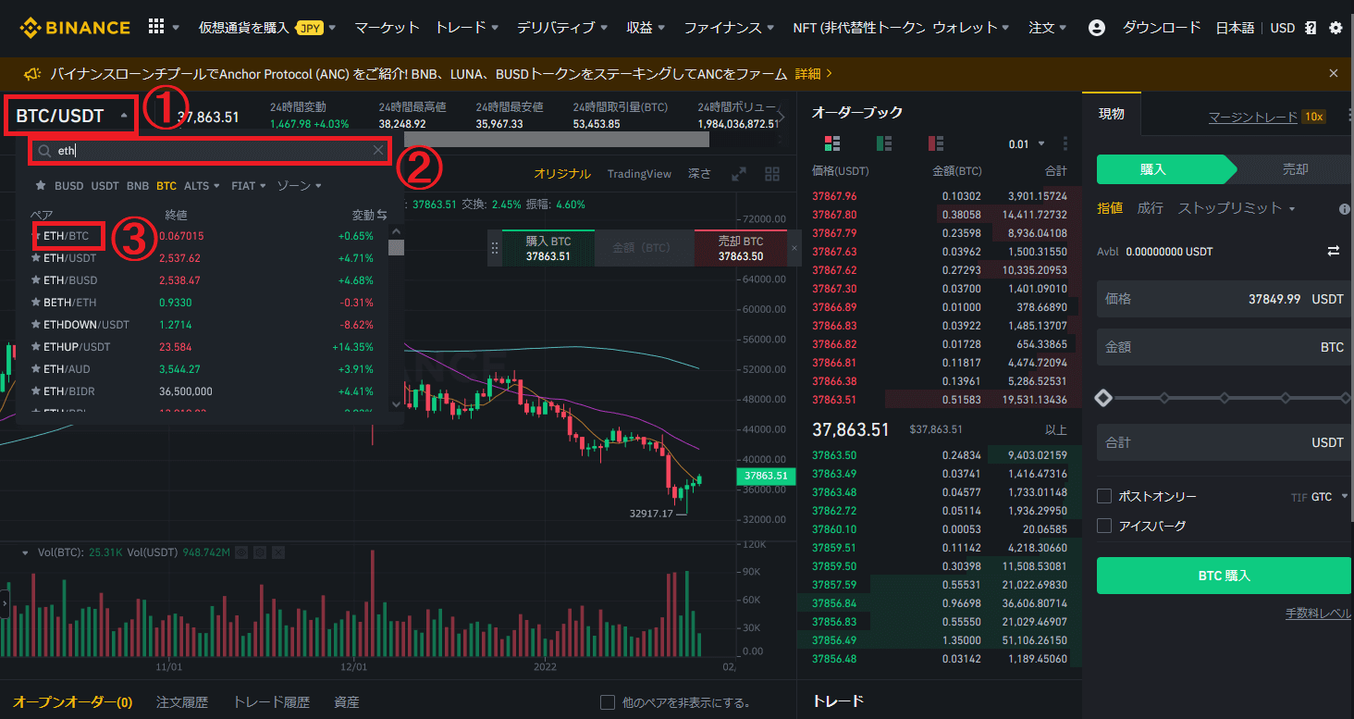
Task: Switch to 注文履歴 tab
Action: (x=182, y=702)
